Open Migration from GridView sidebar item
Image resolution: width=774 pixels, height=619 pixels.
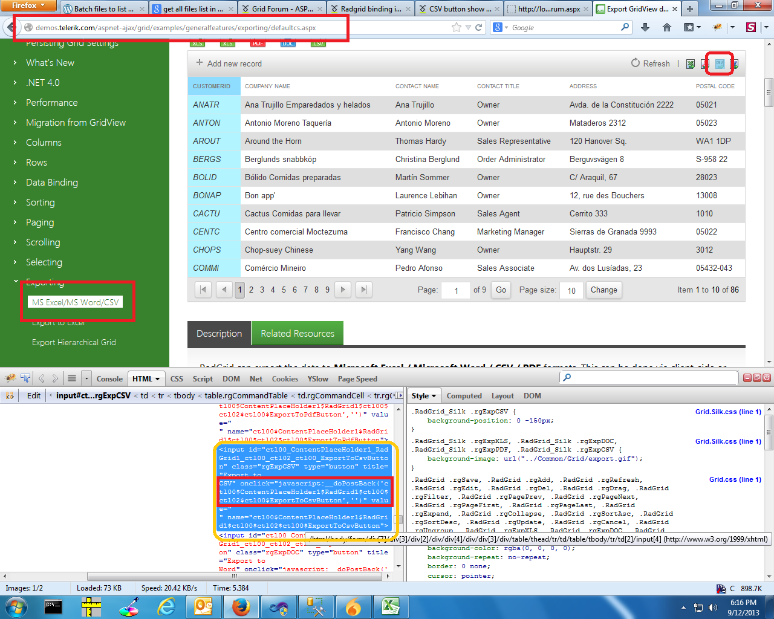76,123
